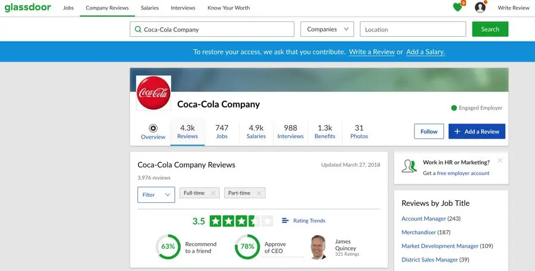This screenshot has height=271, width=535.
Task: Close the HR or Marketing promo
Action: pos(500,160)
